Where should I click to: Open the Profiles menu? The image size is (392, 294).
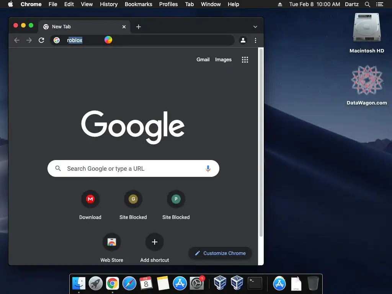click(168, 4)
